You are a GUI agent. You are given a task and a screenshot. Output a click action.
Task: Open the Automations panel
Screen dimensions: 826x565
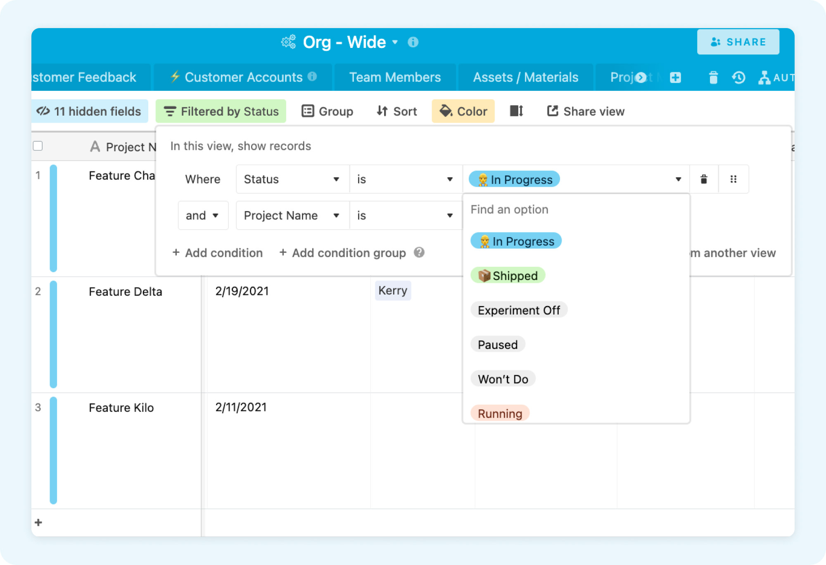767,77
